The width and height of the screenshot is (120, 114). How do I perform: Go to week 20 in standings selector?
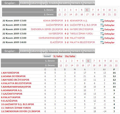(105, 65)
